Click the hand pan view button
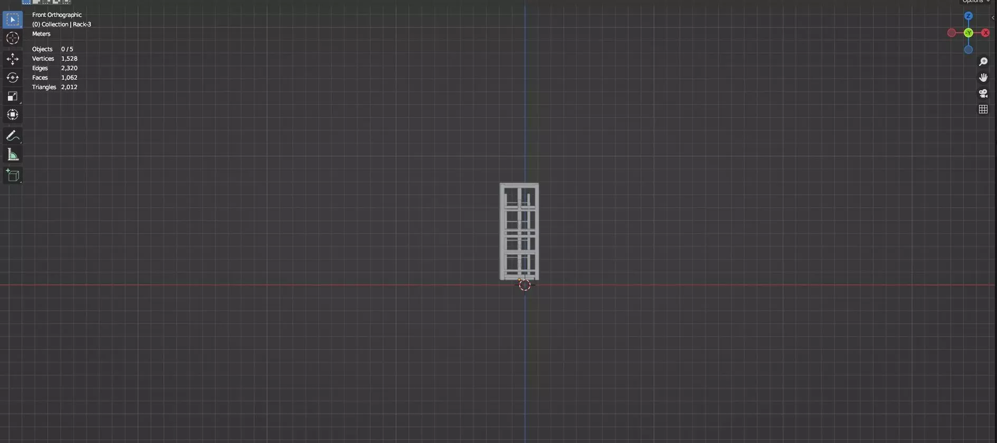Screen dimensions: 997x443 (x=983, y=78)
